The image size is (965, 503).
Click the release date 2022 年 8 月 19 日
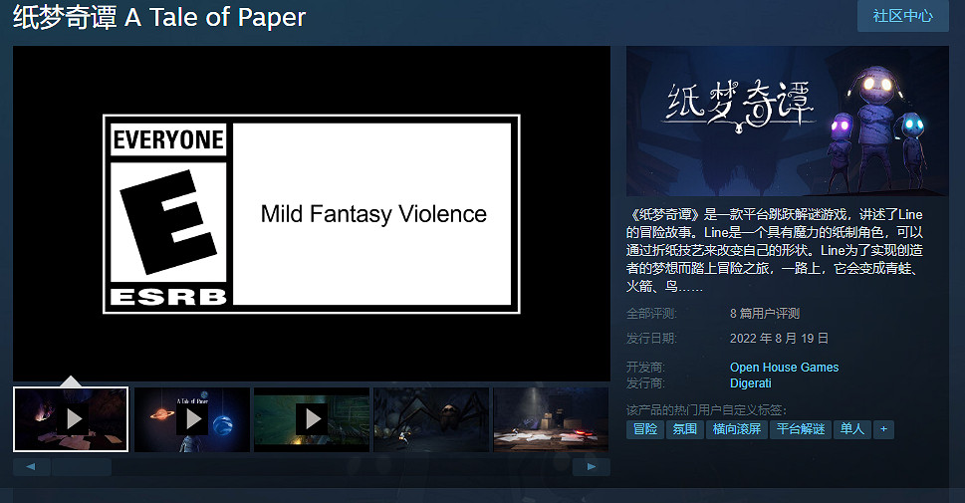(x=779, y=338)
